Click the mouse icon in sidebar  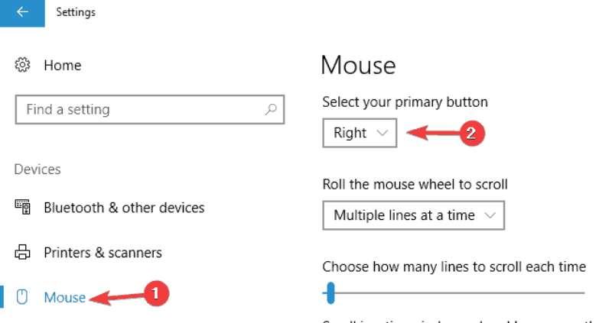22,297
